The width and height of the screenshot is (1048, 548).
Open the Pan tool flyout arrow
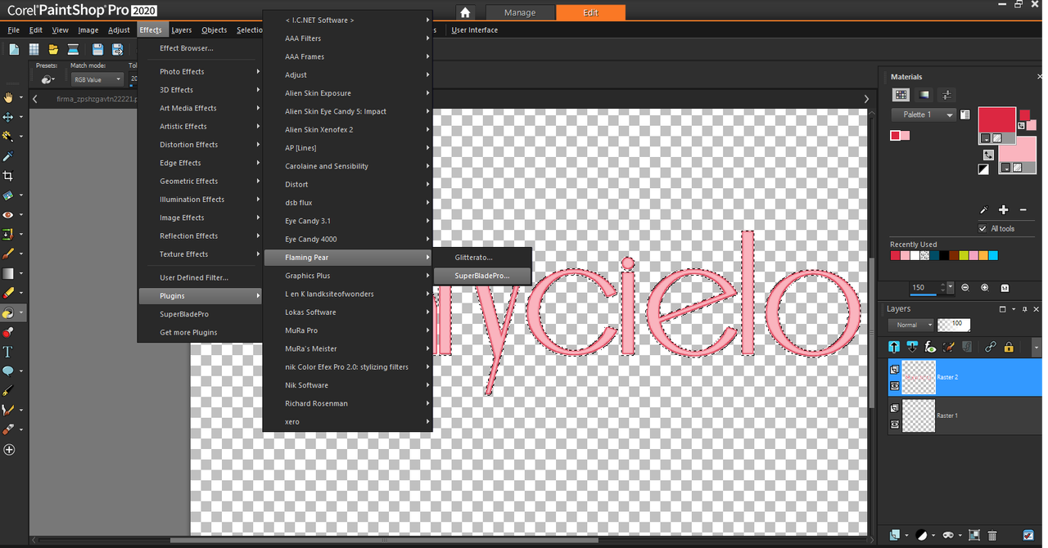click(21, 97)
